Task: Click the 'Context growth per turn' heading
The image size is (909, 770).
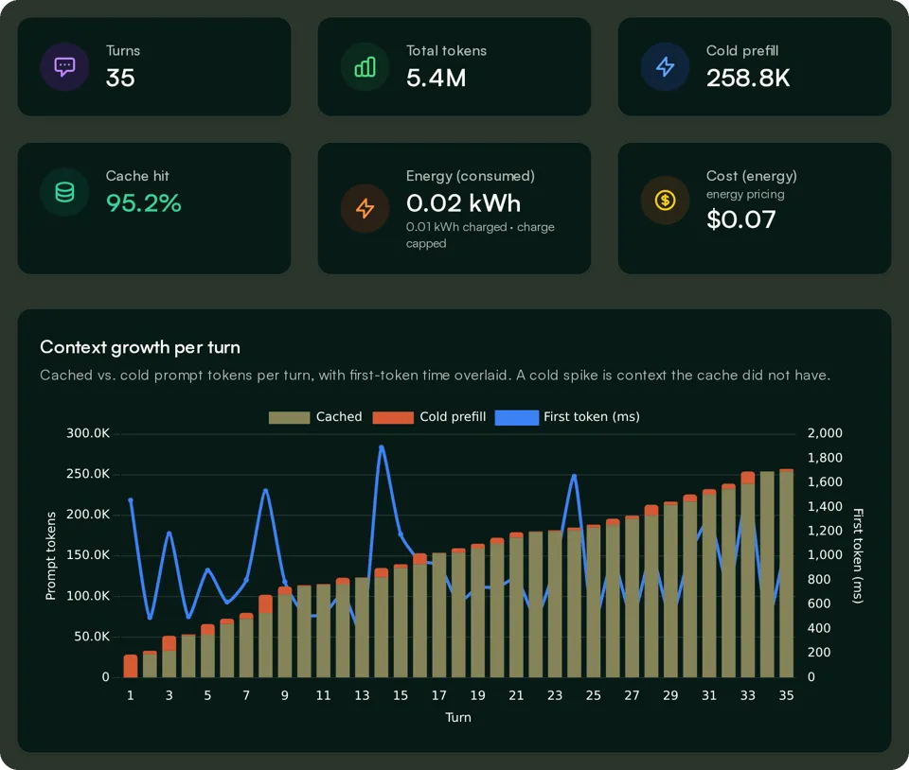Action: pyautogui.click(x=140, y=347)
